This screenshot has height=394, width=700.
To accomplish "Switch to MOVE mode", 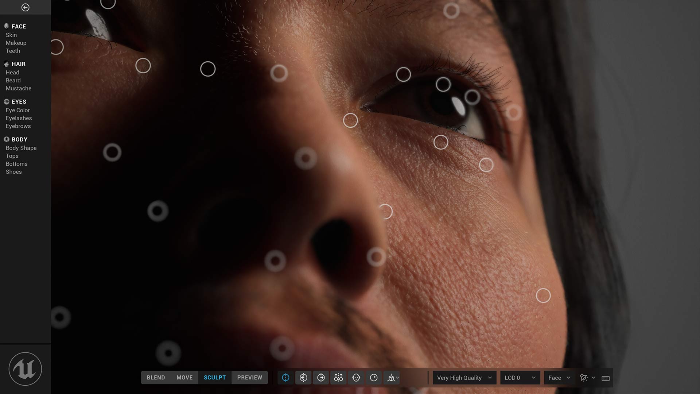I will pyautogui.click(x=184, y=378).
